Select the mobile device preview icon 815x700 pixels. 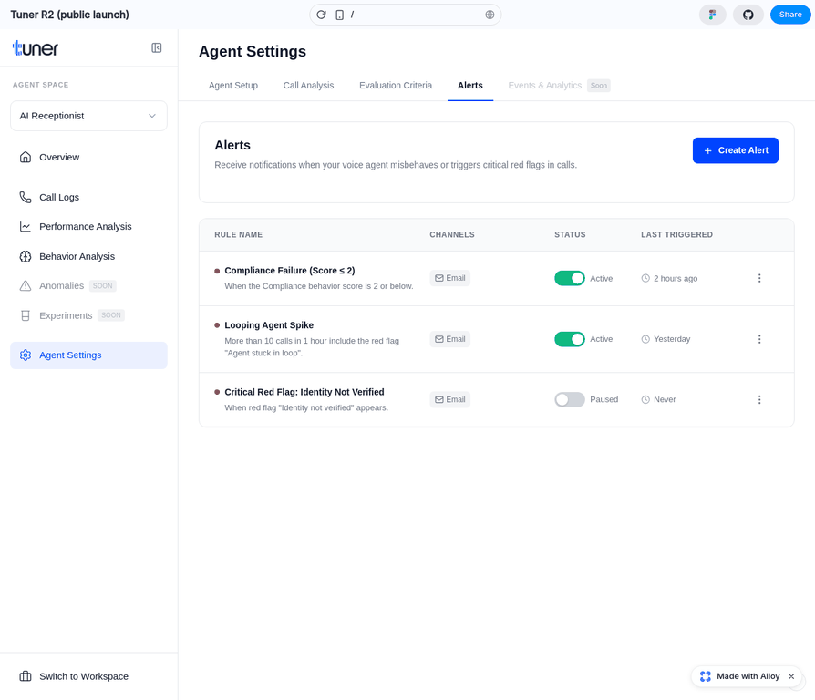[x=337, y=15]
